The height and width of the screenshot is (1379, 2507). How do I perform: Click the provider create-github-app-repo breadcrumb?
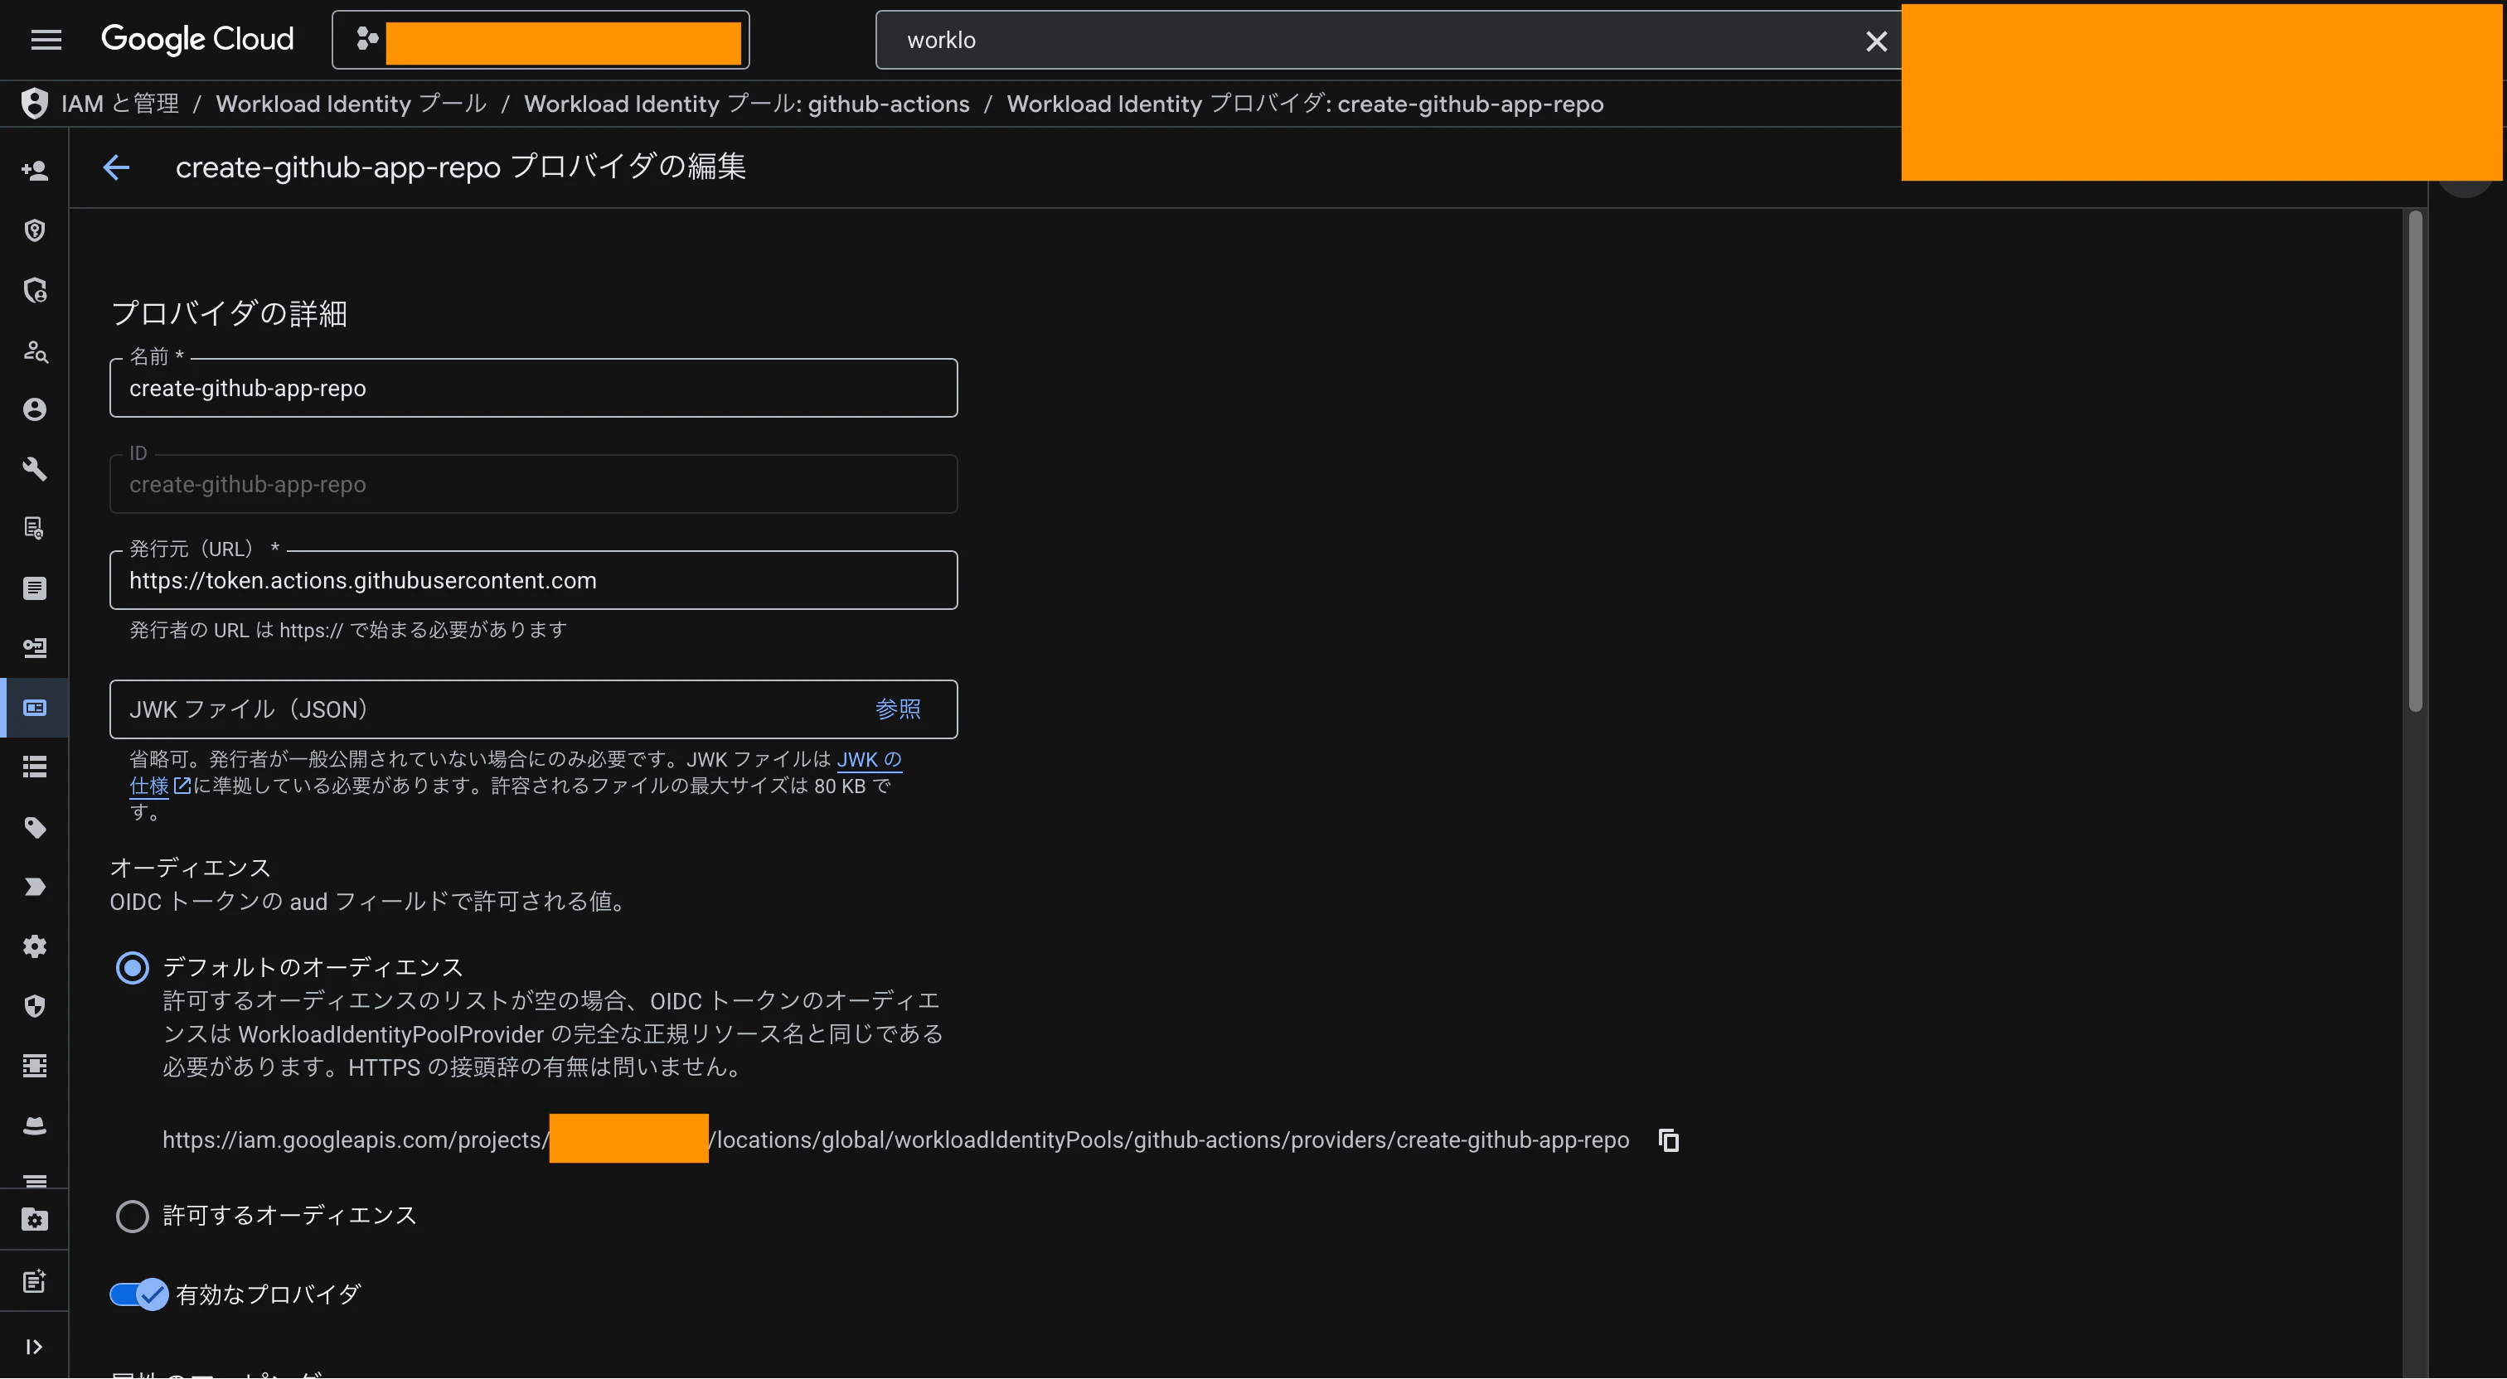1304,104
